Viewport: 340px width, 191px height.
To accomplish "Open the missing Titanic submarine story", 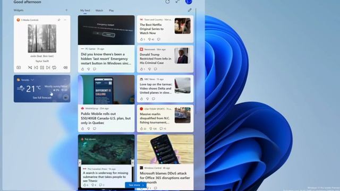I will [x=106, y=177].
